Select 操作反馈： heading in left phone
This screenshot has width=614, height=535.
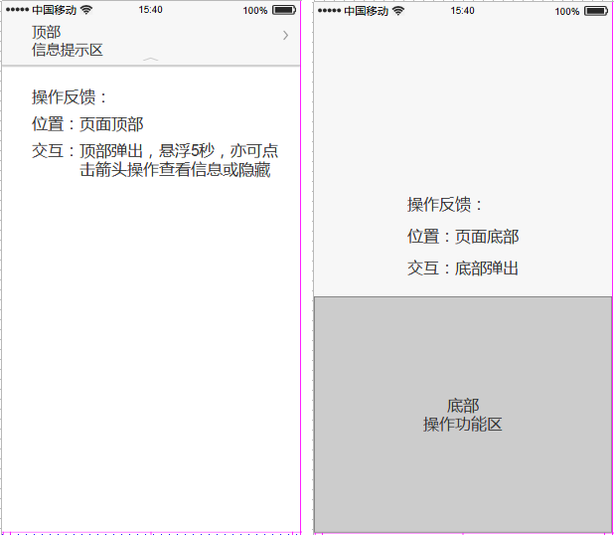(x=70, y=96)
